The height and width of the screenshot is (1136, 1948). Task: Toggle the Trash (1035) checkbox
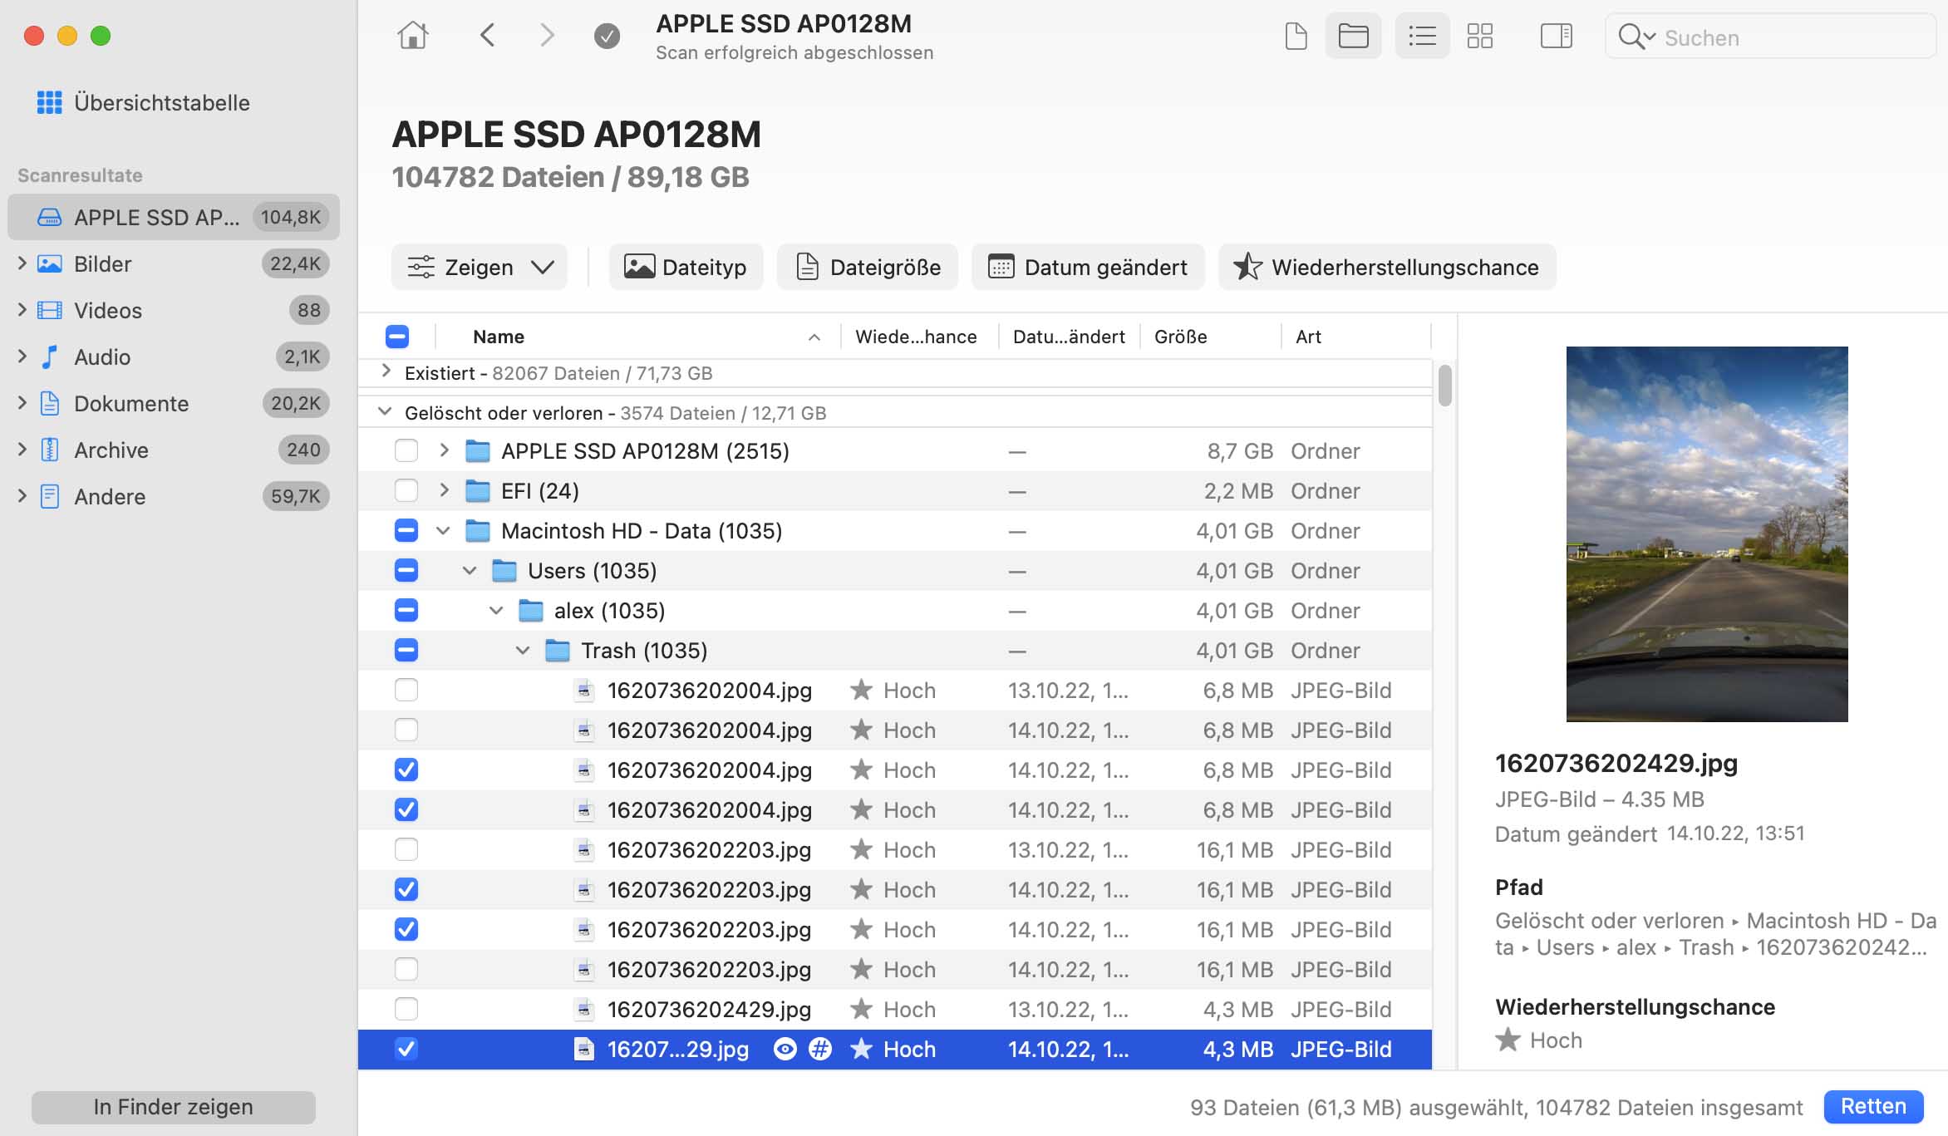[406, 651]
